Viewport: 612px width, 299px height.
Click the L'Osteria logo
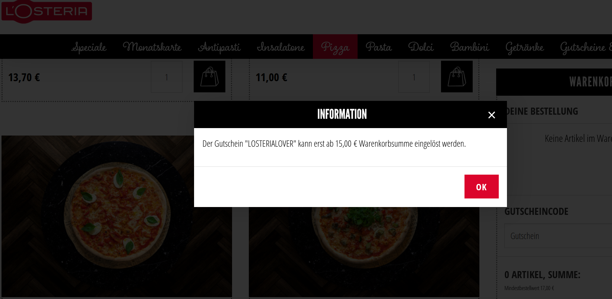[x=47, y=12]
